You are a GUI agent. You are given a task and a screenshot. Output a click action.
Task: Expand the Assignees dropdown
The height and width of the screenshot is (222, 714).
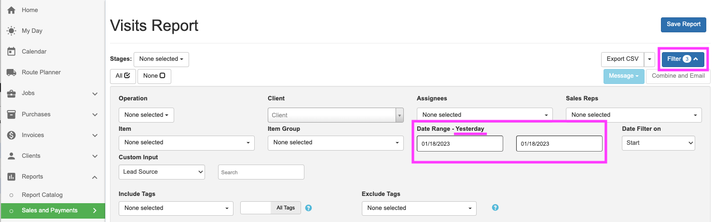484,115
